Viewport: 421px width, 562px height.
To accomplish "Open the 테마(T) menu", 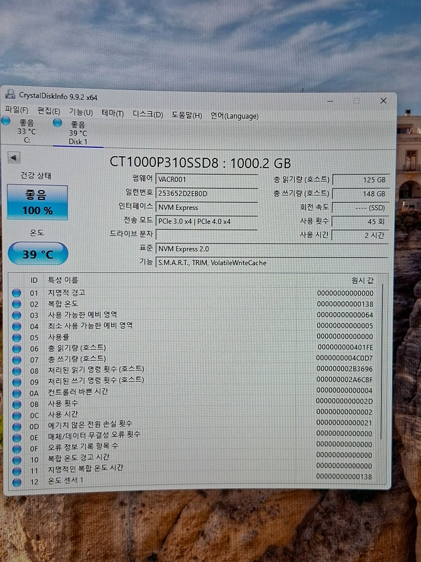I will coord(112,114).
